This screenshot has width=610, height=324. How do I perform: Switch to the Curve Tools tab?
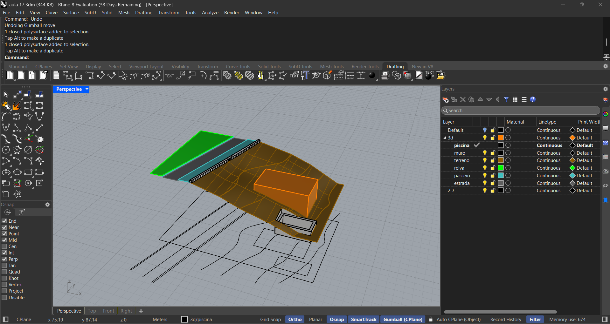click(x=238, y=66)
